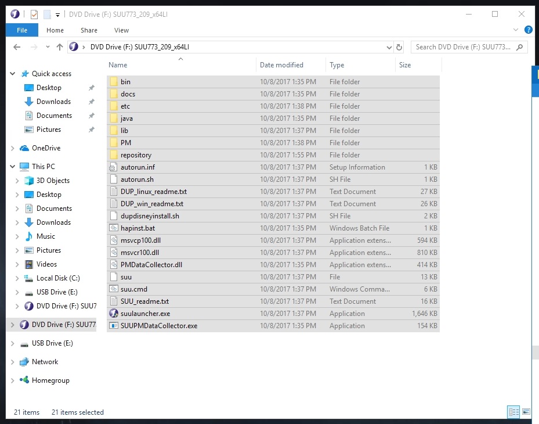Viewport: 539px width, 424px height.
Task: Select SUU_readme.txt
Action: tap(273, 301)
